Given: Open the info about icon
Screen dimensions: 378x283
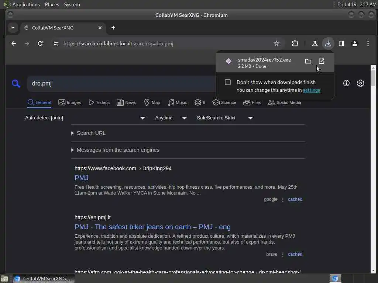Looking at the screenshot, I should 346,83.
